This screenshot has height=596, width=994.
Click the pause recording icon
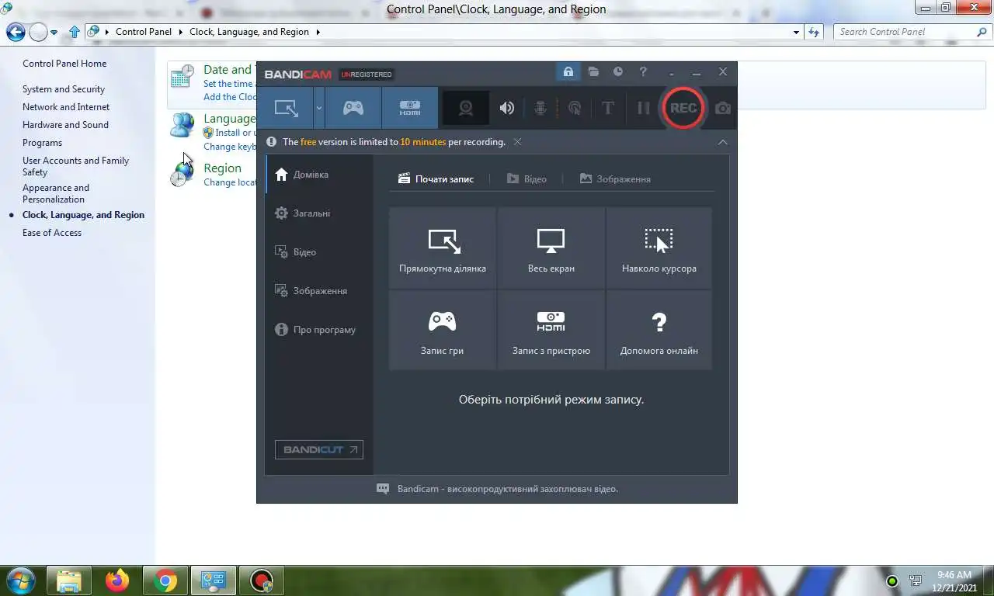[x=643, y=108]
